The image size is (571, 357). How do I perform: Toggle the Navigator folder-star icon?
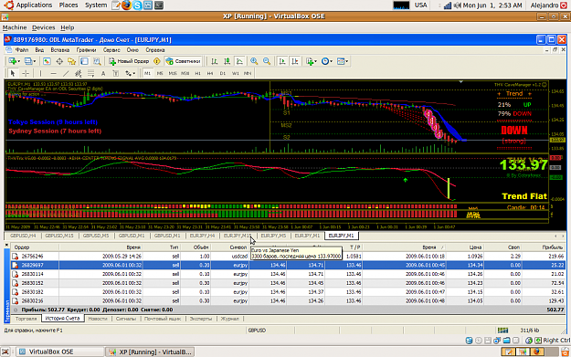pos(72,61)
